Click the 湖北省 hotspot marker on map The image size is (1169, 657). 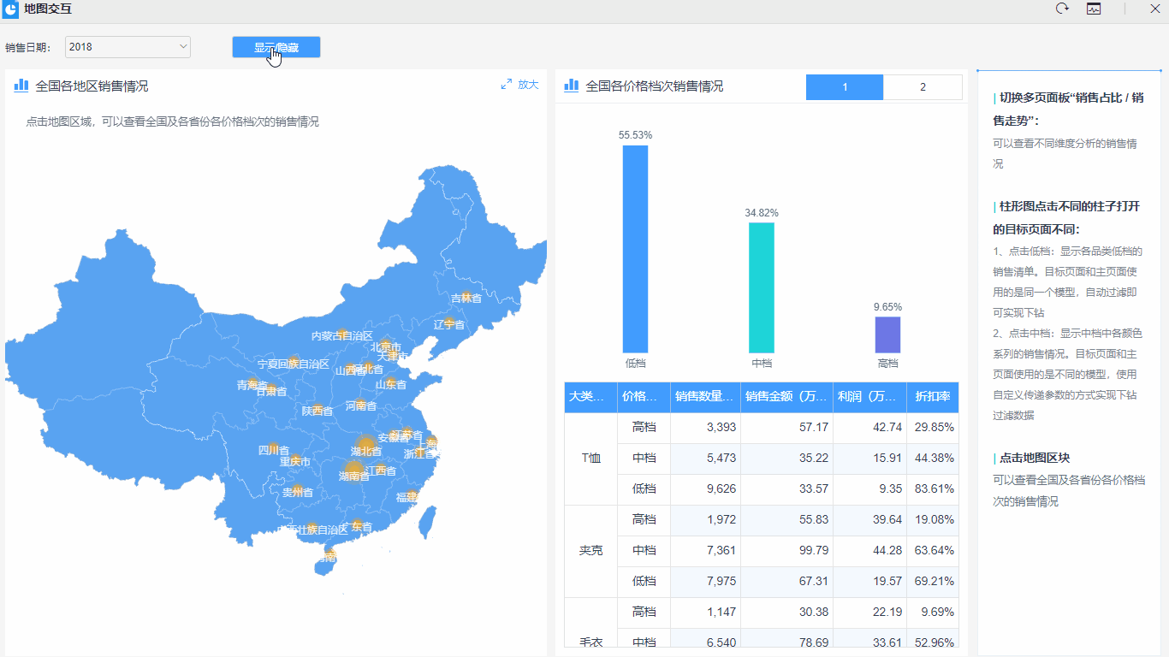[365, 445]
